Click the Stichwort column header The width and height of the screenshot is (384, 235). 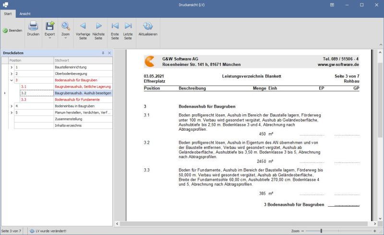click(83, 61)
